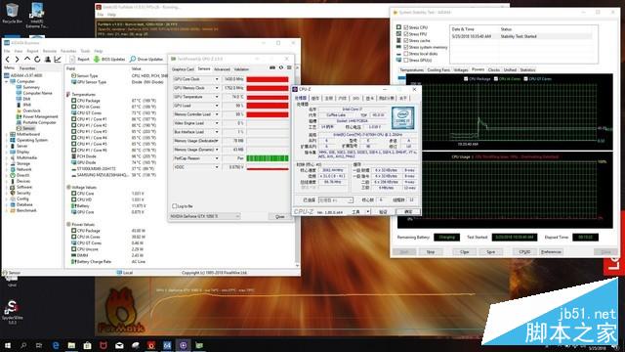The height and width of the screenshot is (352, 625).
Task: Collapse Computer node in AIDA64 tree
Action: point(7,81)
